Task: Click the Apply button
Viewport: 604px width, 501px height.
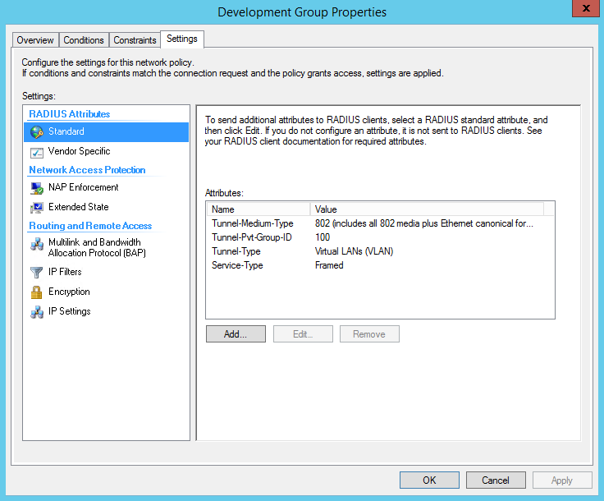Action: [x=562, y=480]
